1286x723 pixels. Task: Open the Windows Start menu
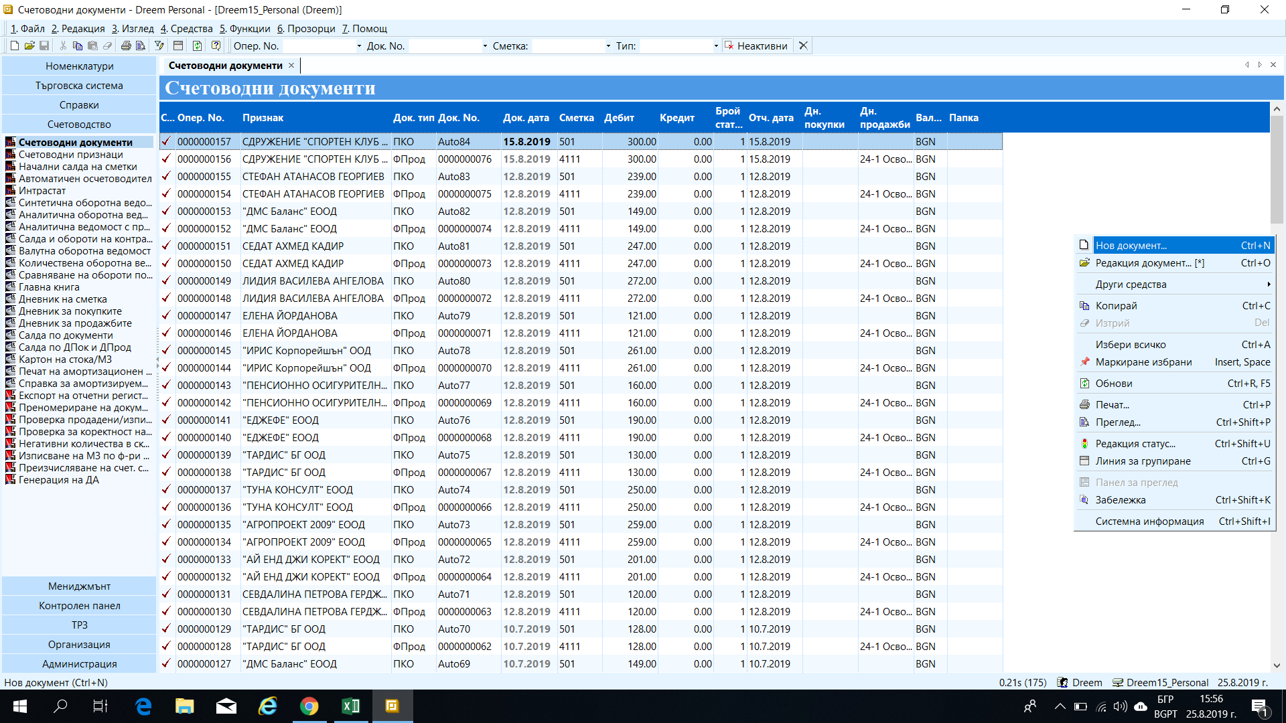pos(19,706)
